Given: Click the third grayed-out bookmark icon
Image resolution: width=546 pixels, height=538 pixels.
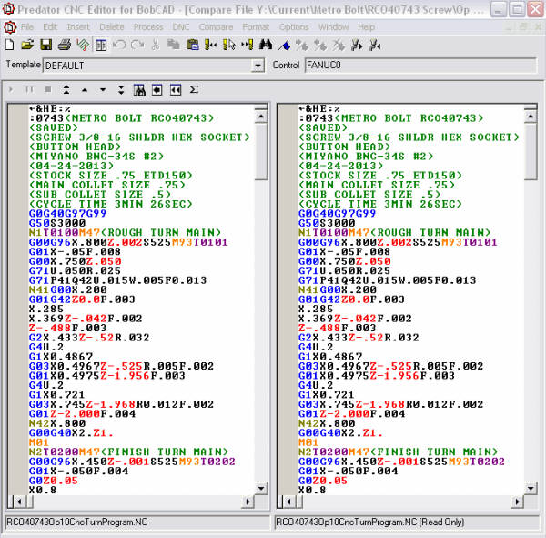Looking at the screenshot, I should click(x=339, y=46).
